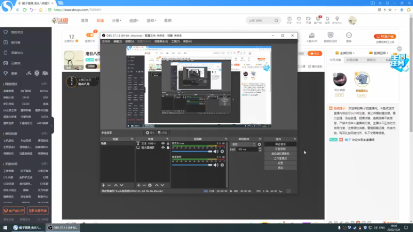This screenshot has height=232, width=413.
Task: Click the orange PC客户端 button
Action: pos(385,36)
